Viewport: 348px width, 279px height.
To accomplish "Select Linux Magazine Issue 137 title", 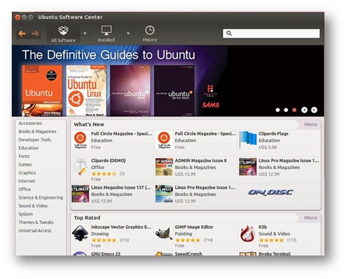I will pyautogui.click(x=121, y=187).
